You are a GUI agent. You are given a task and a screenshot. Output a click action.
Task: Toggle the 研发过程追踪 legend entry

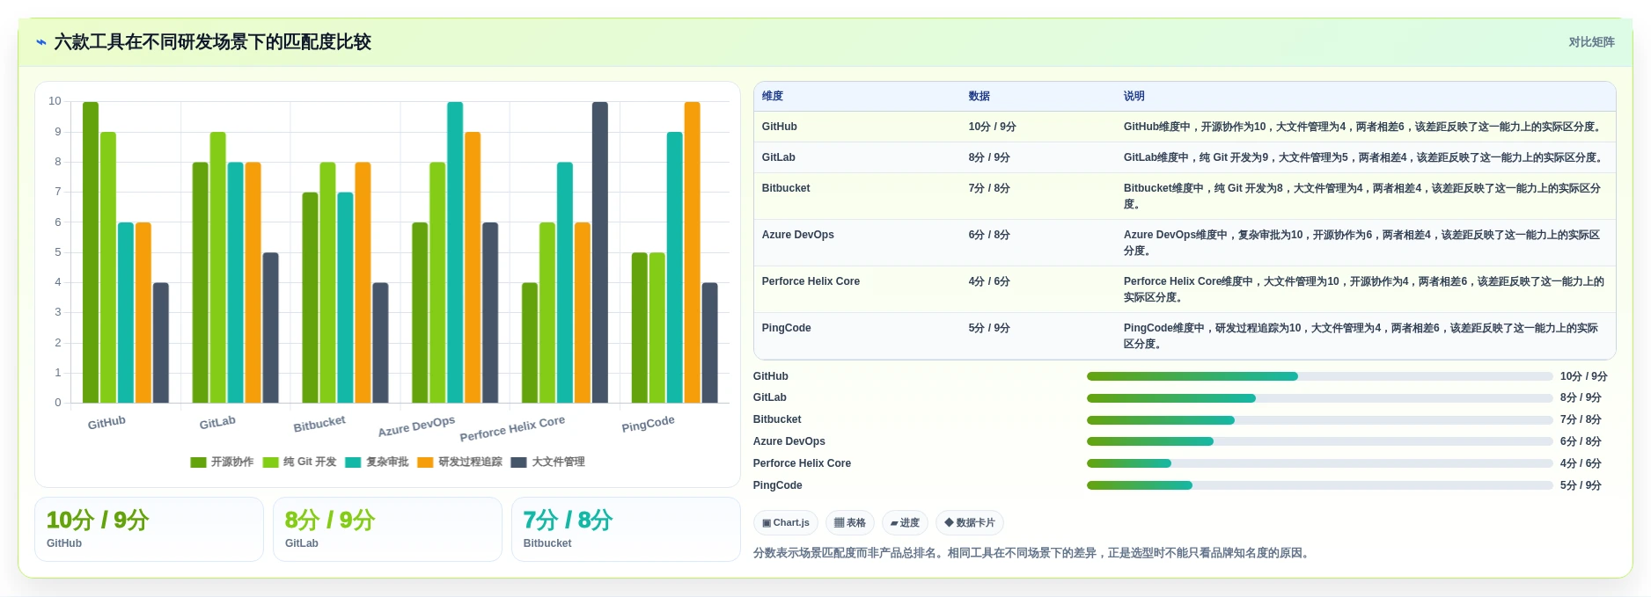(x=459, y=462)
